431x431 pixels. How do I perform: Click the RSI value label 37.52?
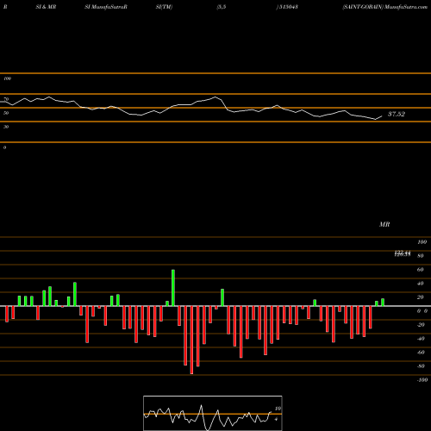click(397, 114)
